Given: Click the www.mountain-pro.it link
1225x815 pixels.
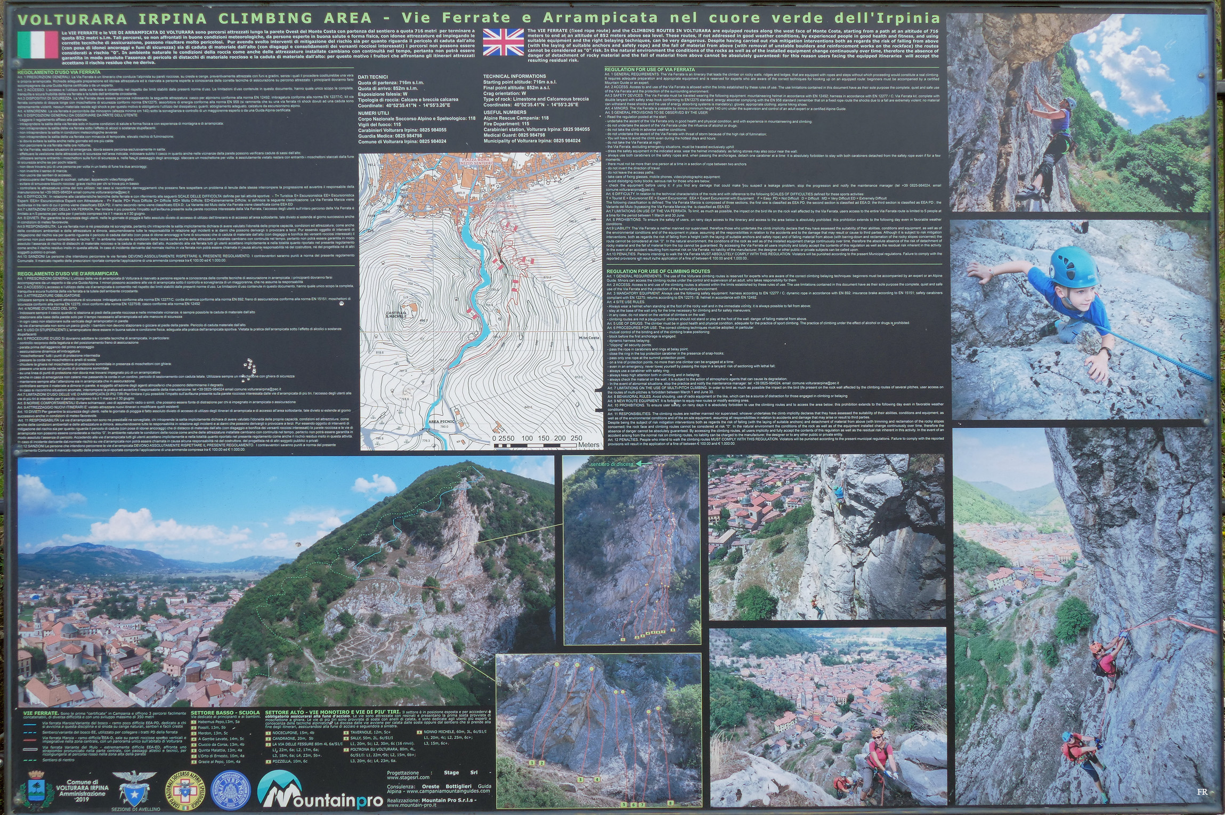Looking at the screenshot, I should (412, 805).
